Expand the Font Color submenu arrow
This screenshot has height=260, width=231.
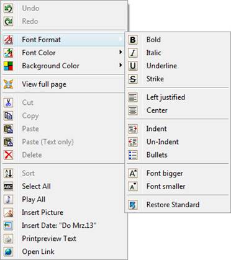(x=120, y=52)
